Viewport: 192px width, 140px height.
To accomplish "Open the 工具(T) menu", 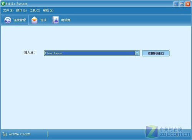I will (x=35, y=10).
